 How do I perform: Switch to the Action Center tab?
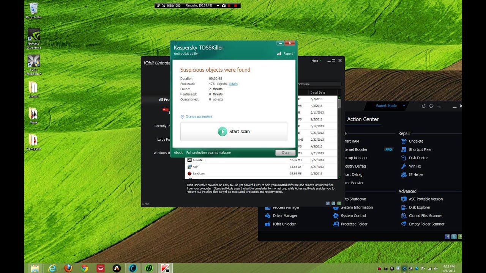[x=363, y=119]
